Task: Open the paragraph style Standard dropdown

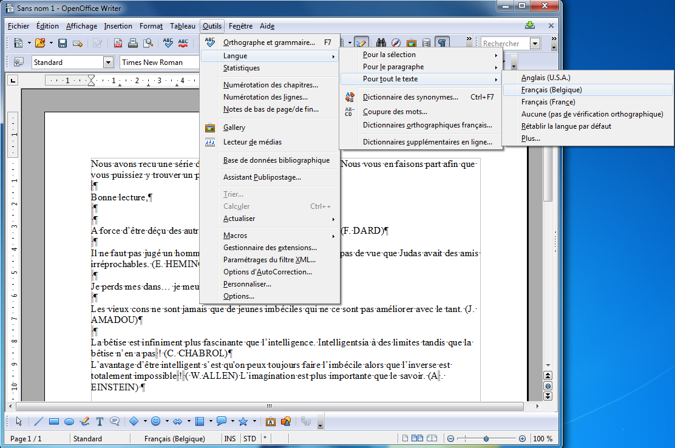Action: (x=108, y=63)
